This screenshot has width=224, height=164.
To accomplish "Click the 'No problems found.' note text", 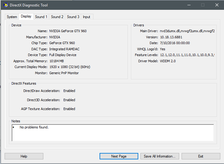I will coord(34,127).
